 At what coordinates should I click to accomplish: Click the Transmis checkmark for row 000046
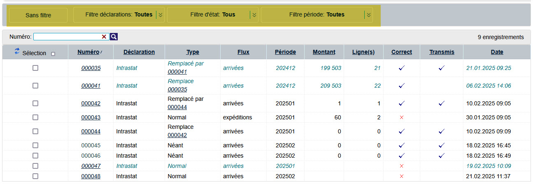(x=442, y=156)
